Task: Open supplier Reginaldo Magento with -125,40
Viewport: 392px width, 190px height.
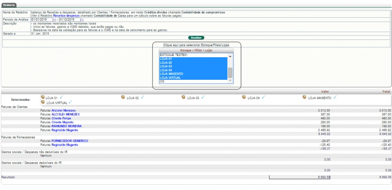Action: tap(65, 145)
